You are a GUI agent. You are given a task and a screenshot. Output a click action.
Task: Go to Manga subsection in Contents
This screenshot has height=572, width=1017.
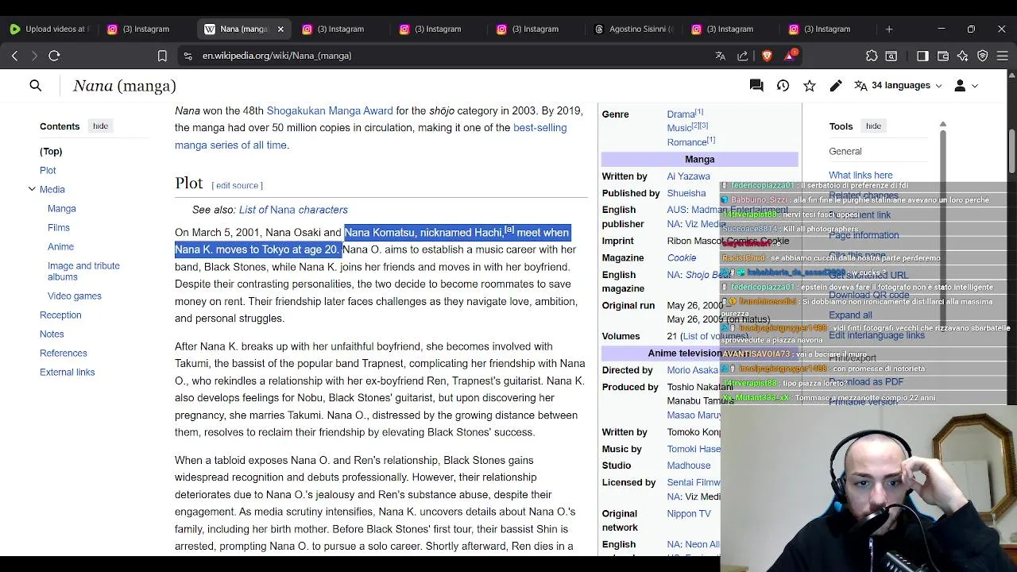(61, 208)
